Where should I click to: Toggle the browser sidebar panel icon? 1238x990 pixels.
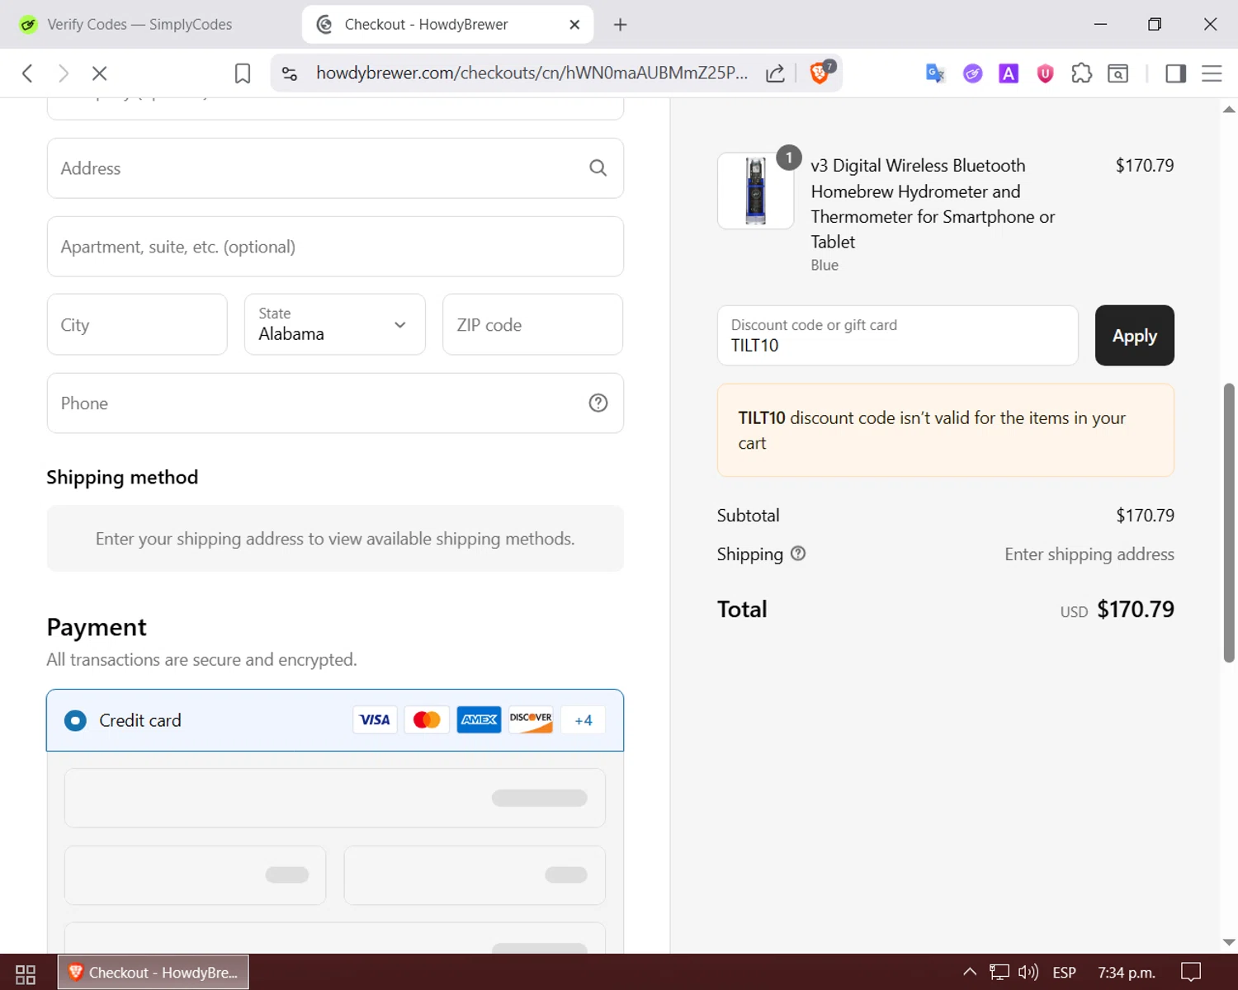coord(1176,73)
